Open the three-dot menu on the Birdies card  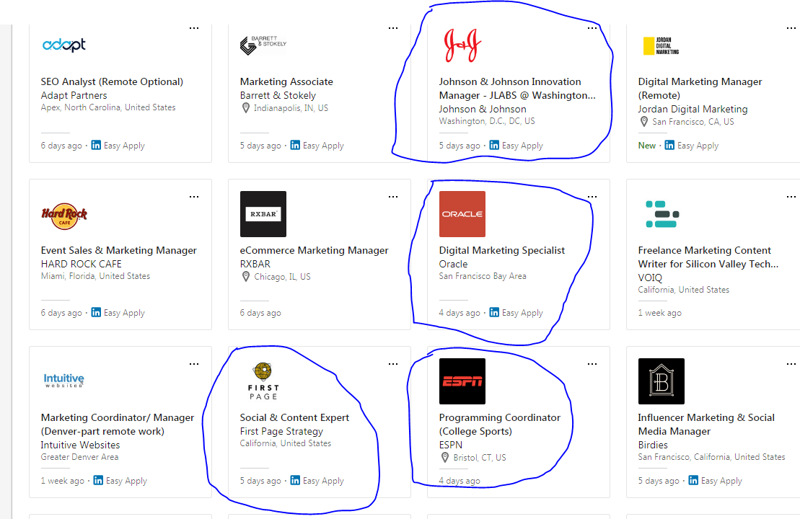point(791,363)
